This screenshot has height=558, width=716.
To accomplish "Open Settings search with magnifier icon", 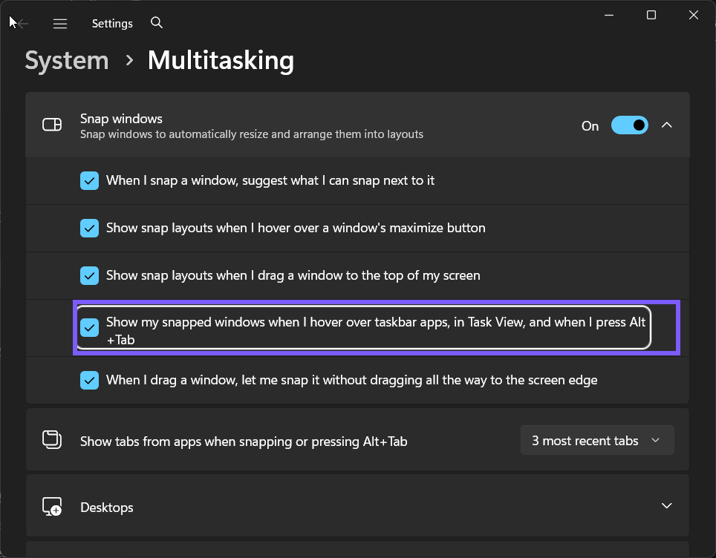I will tap(157, 22).
